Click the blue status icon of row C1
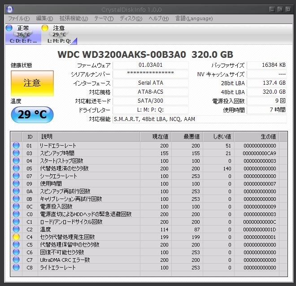This screenshot has width=296, height=286. click(x=16, y=221)
